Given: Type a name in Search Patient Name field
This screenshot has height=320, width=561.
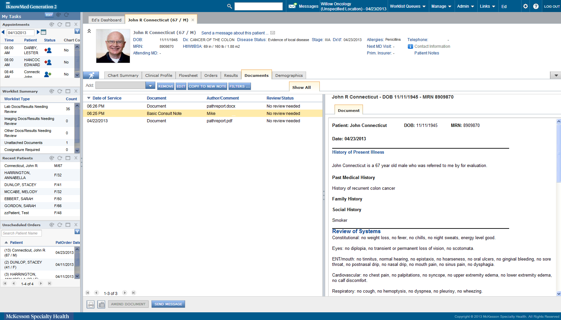Looking at the screenshot, I should [21, 233].
